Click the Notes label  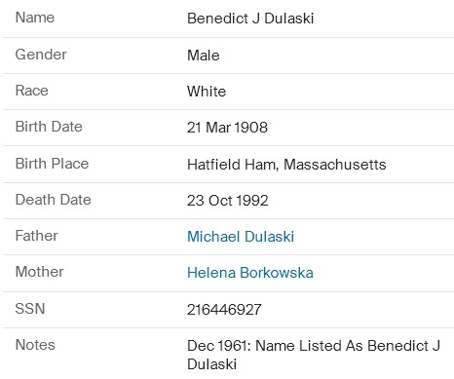coord(35,345)
